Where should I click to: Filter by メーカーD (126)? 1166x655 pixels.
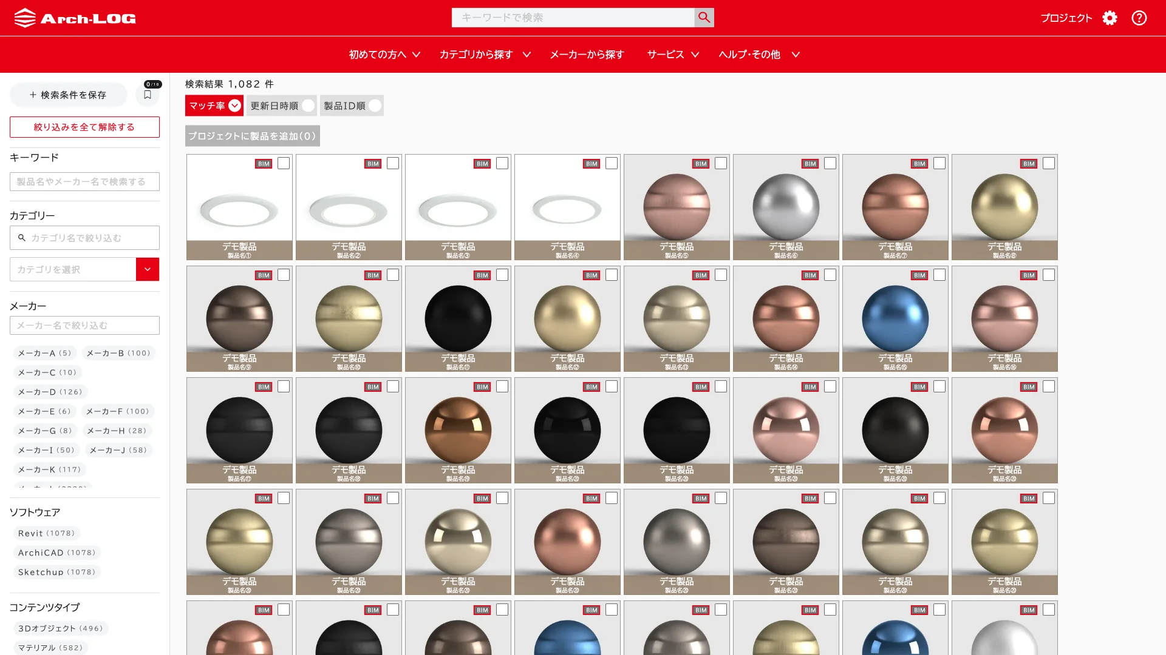50,392
